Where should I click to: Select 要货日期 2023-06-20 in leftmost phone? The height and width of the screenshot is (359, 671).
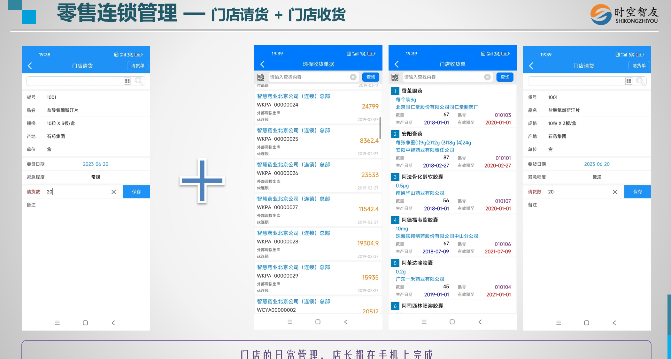[96, 164]
